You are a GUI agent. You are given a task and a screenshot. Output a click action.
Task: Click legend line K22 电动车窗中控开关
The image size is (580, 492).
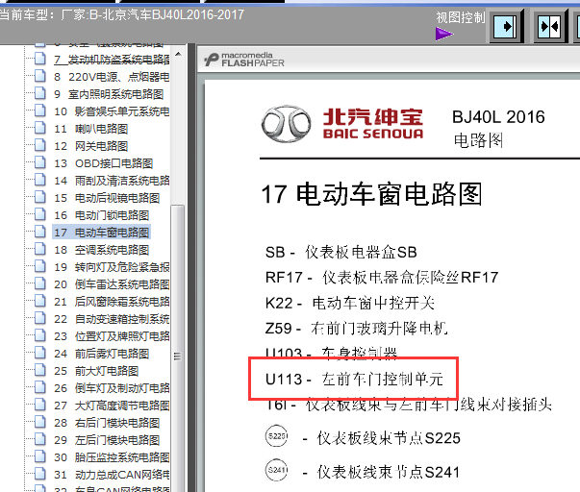[x=350, y=303]
